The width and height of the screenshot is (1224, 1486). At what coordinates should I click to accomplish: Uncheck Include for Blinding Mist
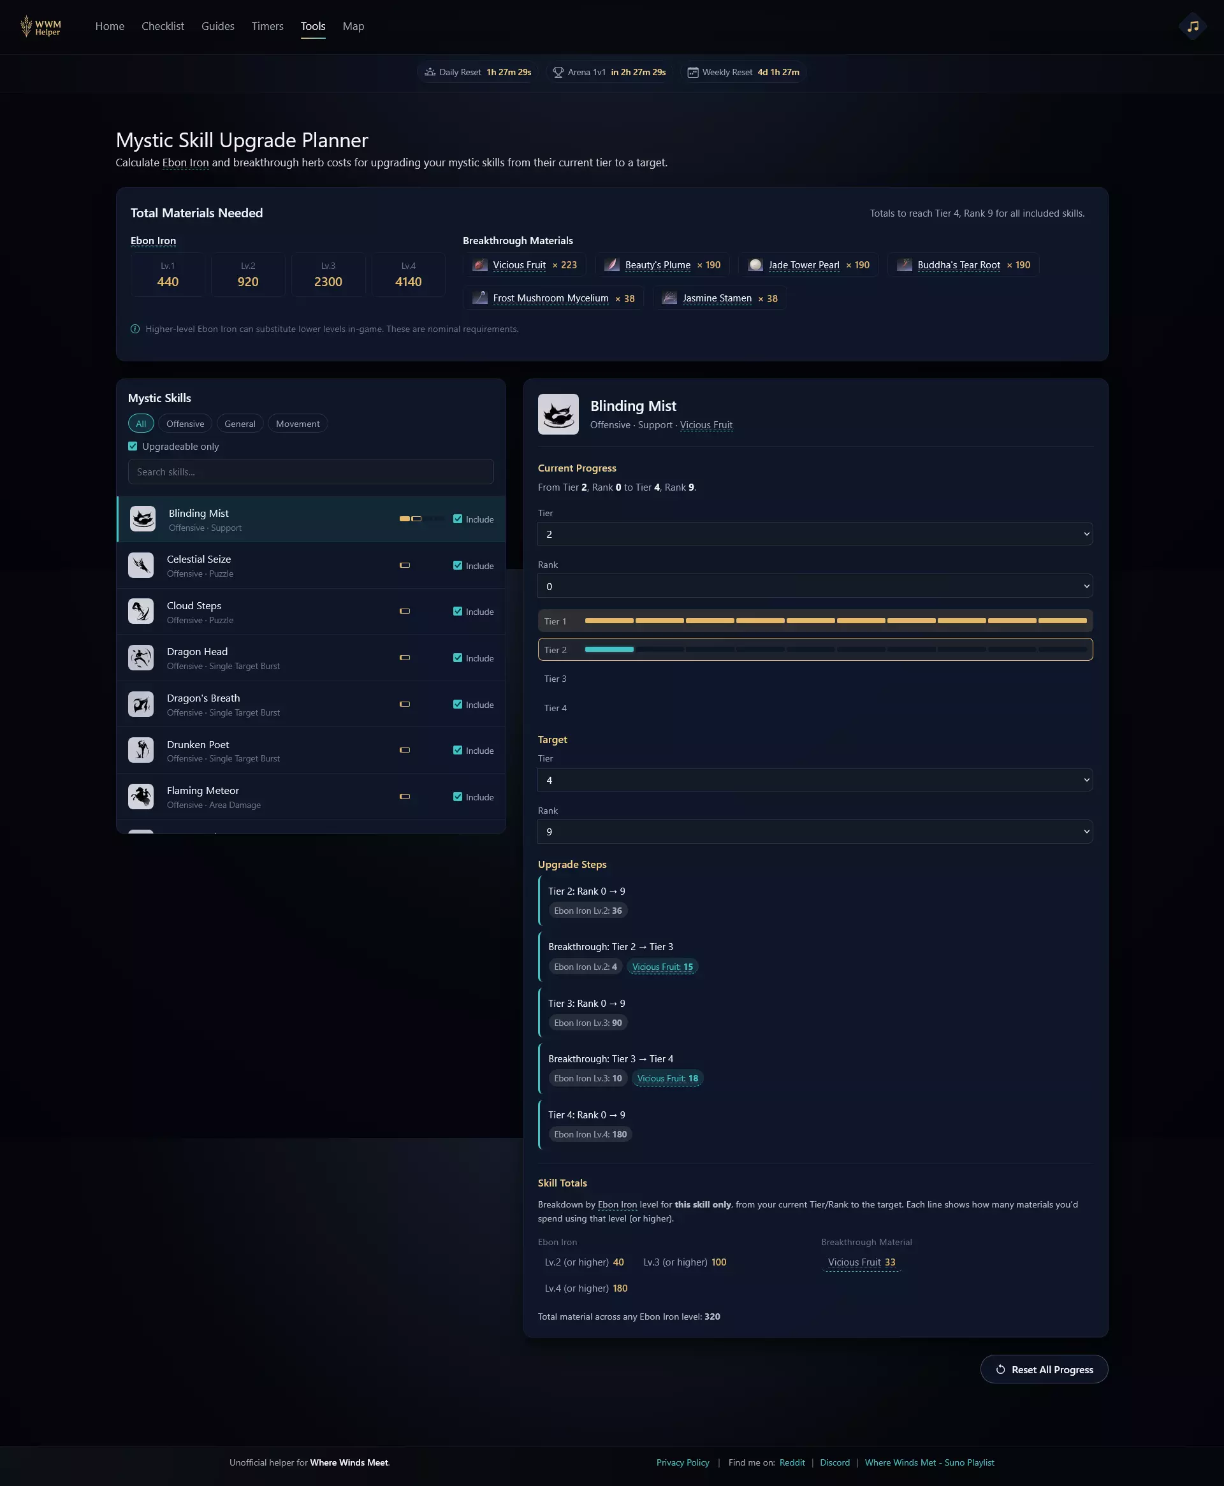(458, 519)
